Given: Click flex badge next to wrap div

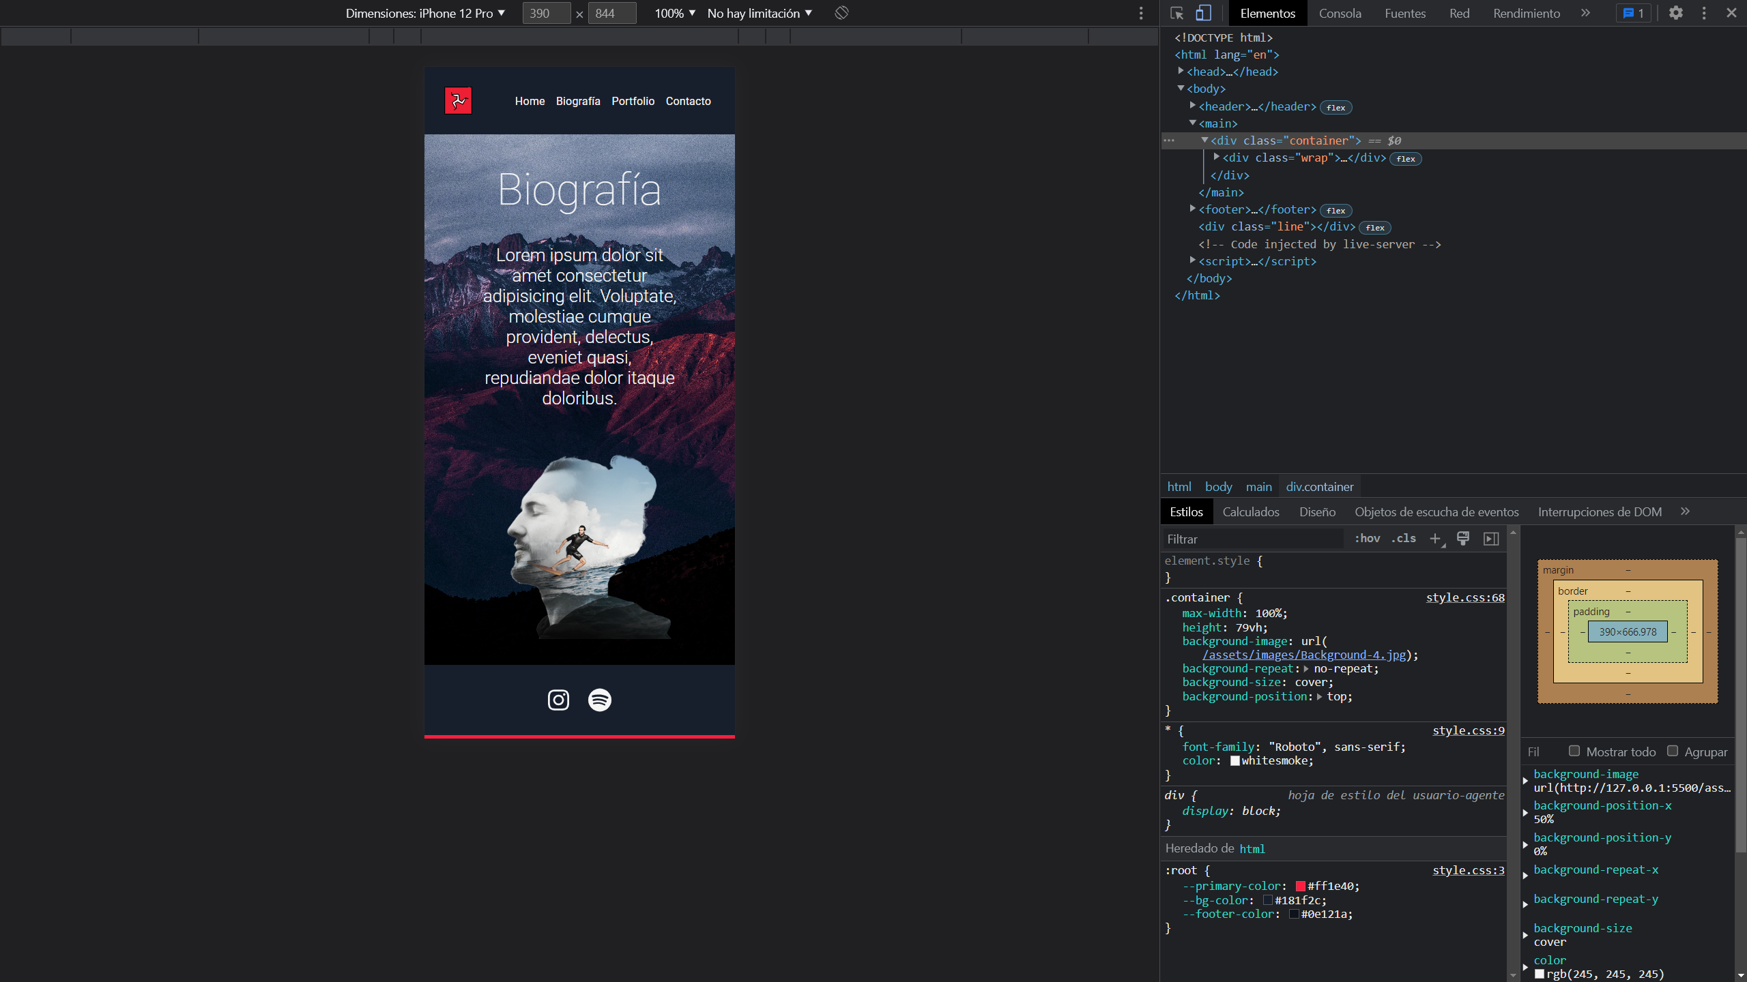Looking at the screenshot, I should tap(1405, 159).
